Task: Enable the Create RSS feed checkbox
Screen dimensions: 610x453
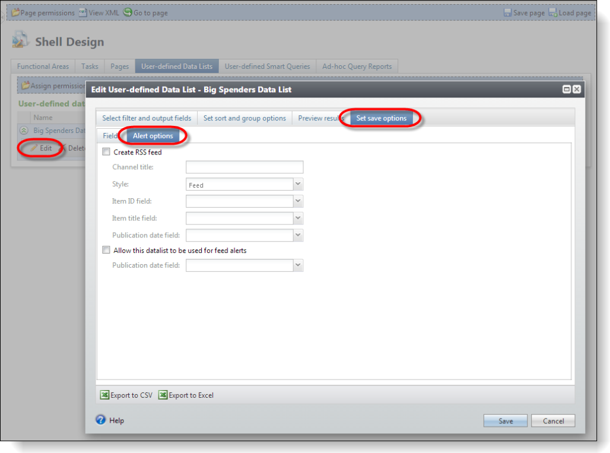Action: click(x=106, y=152)
